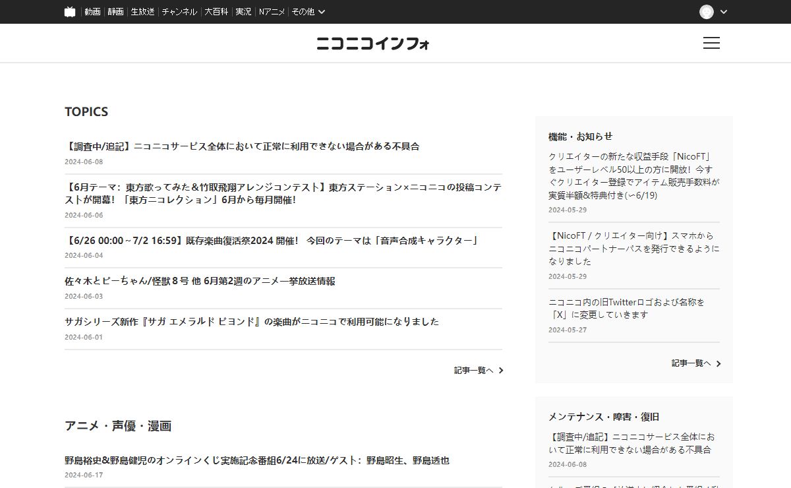Open the 静画 menu item
The image size is (791, 488).
point(115,12)
